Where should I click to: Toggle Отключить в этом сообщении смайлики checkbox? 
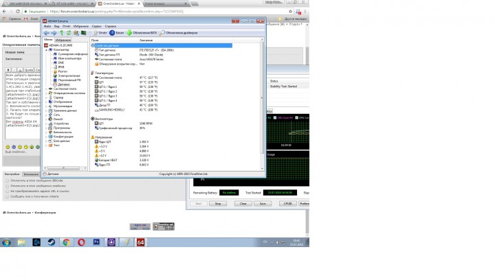click(8, 186)
